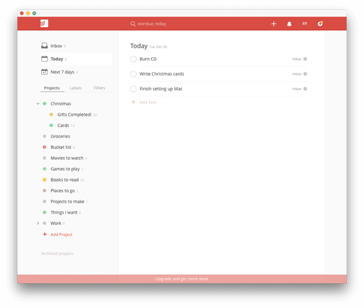The height and width of the screenshot is (308, 364).
Task: Switch to the Filters tab
Action: [99, 88]
